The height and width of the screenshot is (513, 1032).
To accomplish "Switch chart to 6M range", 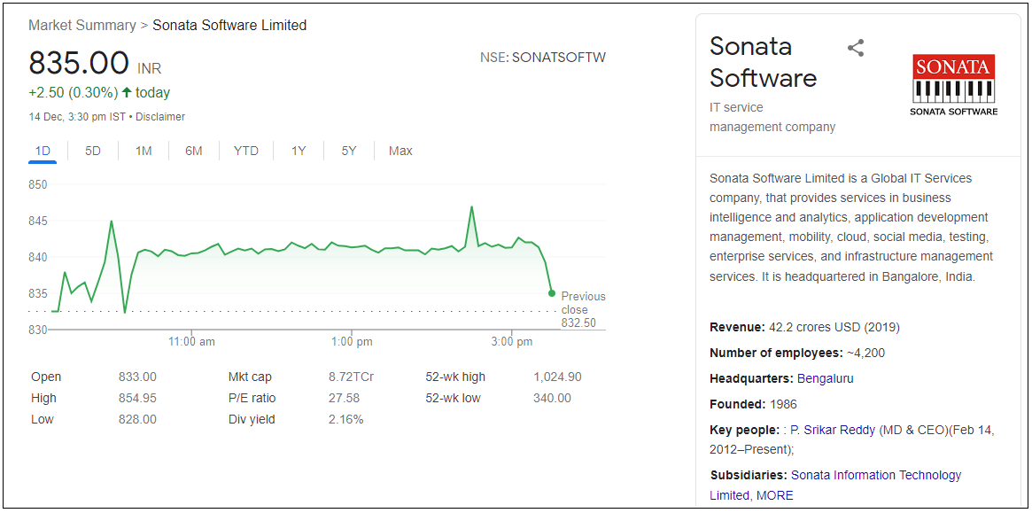I will pyautogui.click(x=193, y=151).
